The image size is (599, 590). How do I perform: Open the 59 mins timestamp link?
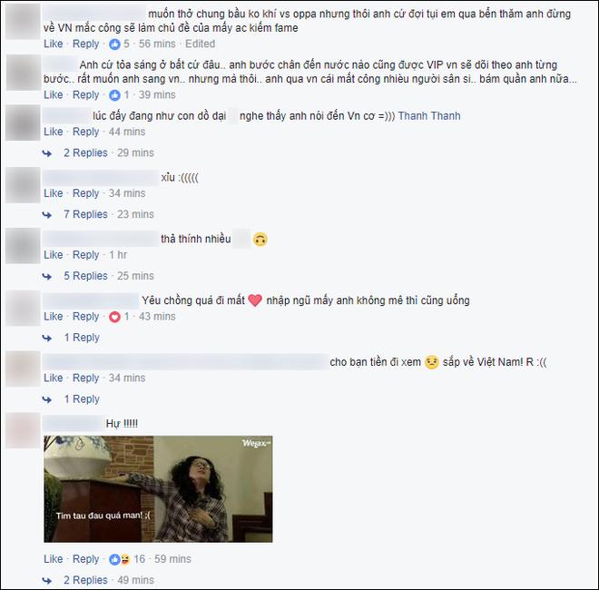point(172,559)
